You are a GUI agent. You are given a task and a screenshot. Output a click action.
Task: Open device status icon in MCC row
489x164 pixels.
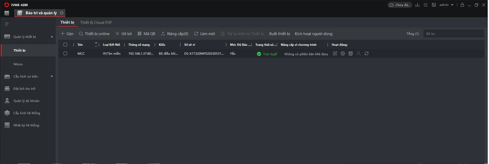coord(351,53)
